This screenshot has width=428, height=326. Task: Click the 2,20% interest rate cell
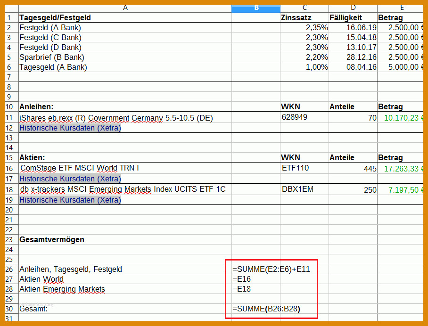tap(305, 57)
